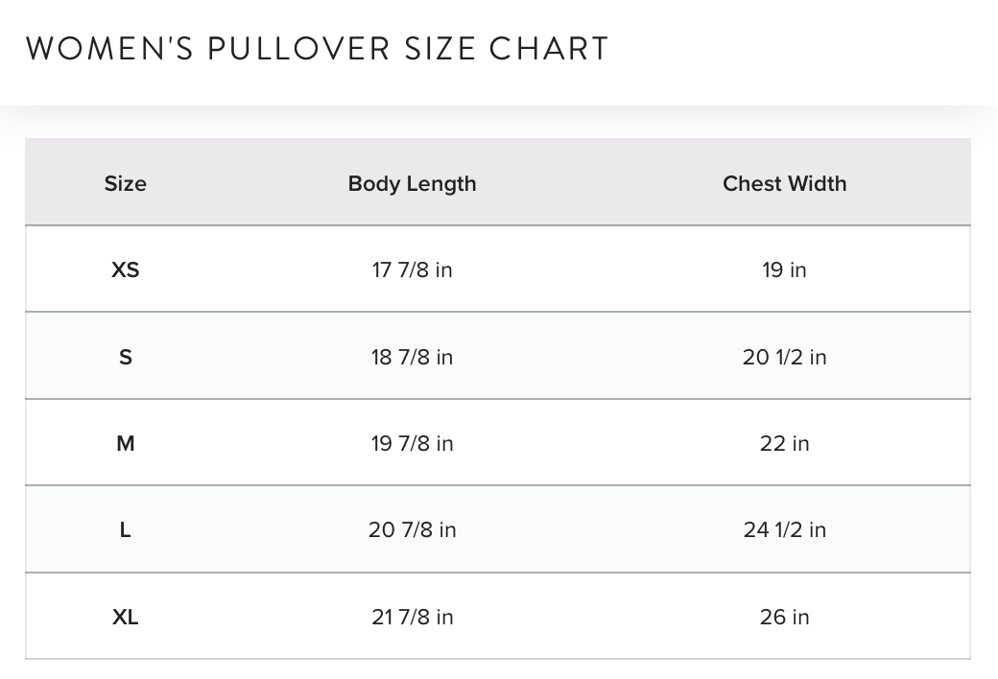The height and width of the screenshot is (679, 998).
Task: Click the M size row label
Action: (x=126, y=443)
